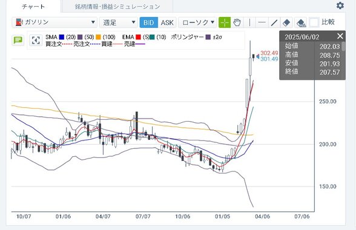Toggle the 比較 compare checkbox
Viewport: 356px width, 230px height.
314,22
